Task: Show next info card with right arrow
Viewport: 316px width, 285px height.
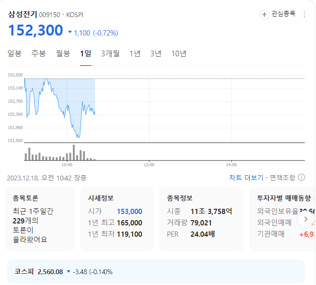Action: [x=306, y=219]
